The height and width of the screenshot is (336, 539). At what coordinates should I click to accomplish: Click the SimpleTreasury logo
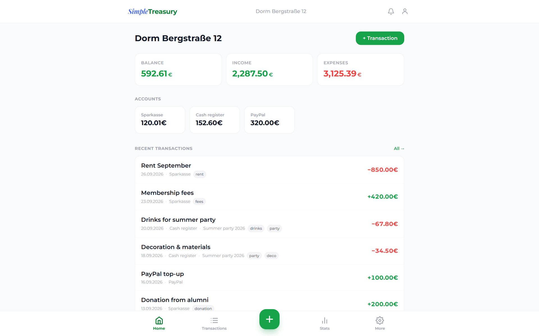click(x=152, y=11)
